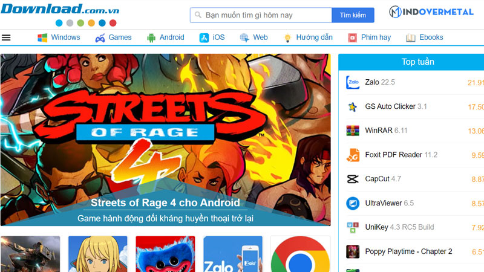The width and height of the screenshot is (484, 272).
Task: Click the red dot under the logo
Action: point(113,23)
